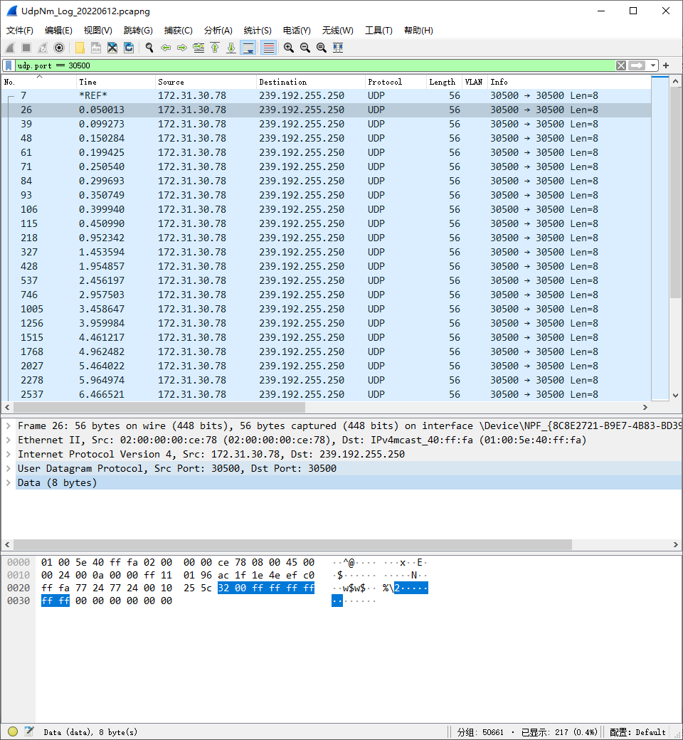683x740 pixels.
Task: Toggle auto-scroll during live capture
Action: [248, 48]
